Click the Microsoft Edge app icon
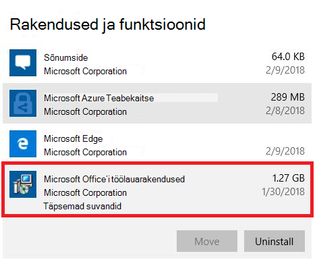Image resolution: width=317 pixels, height=264 pixels. coord(23,144)
